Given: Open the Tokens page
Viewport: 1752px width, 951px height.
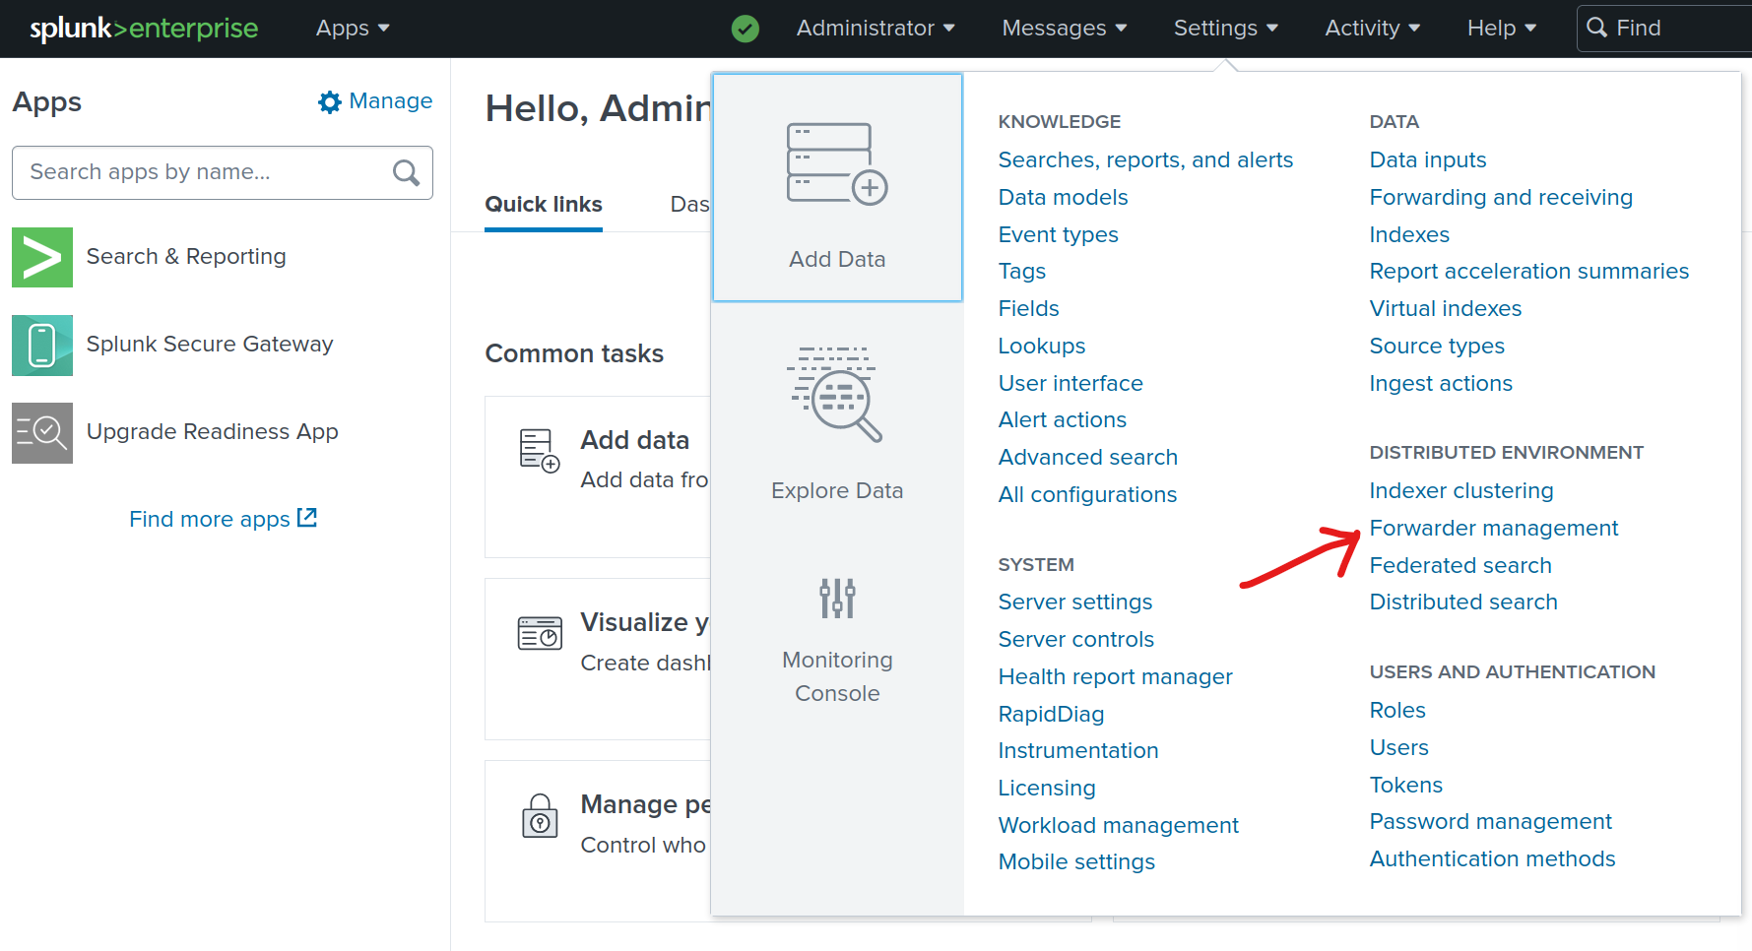Looking at the screenshot, I should [x=1405, y=786].
